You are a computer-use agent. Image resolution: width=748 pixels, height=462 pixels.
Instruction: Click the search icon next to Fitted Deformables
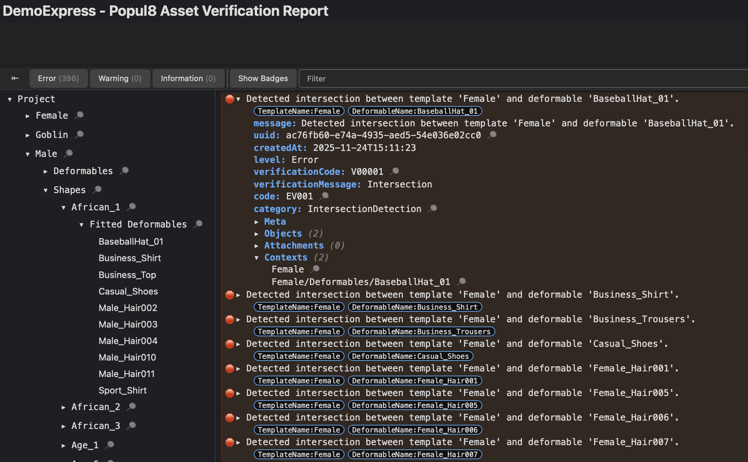198,224
